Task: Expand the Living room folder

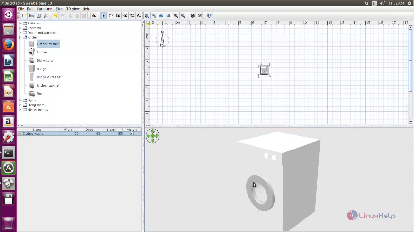Action: pos(20,105)
